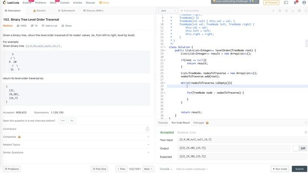The width and height of the screenshot is (308, 173).
Task: Open the Articles menu item
Action: click(77, 3)
